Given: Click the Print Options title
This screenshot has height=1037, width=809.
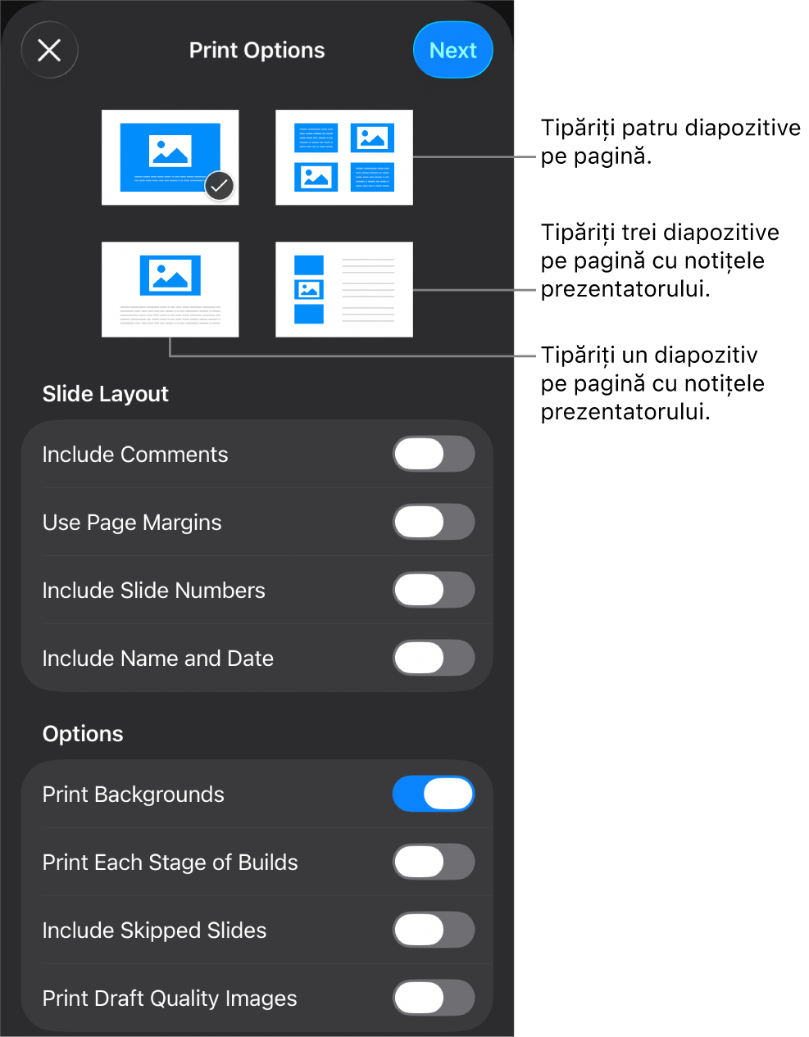Looking at the screenshot, I should (x=257, y=50).
